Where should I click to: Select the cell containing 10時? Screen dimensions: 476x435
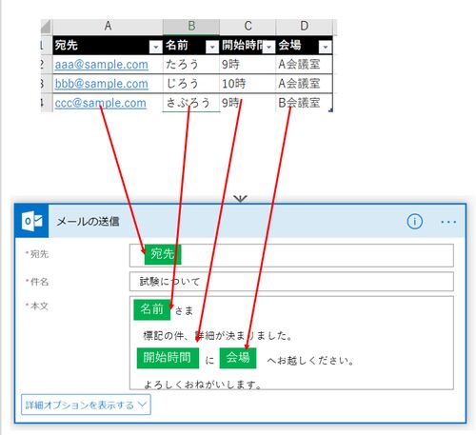tap(248, 84)
